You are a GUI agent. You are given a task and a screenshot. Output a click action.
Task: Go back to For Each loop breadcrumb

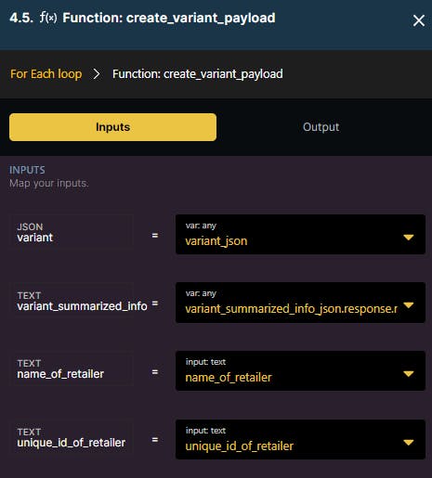pos(46,74)
